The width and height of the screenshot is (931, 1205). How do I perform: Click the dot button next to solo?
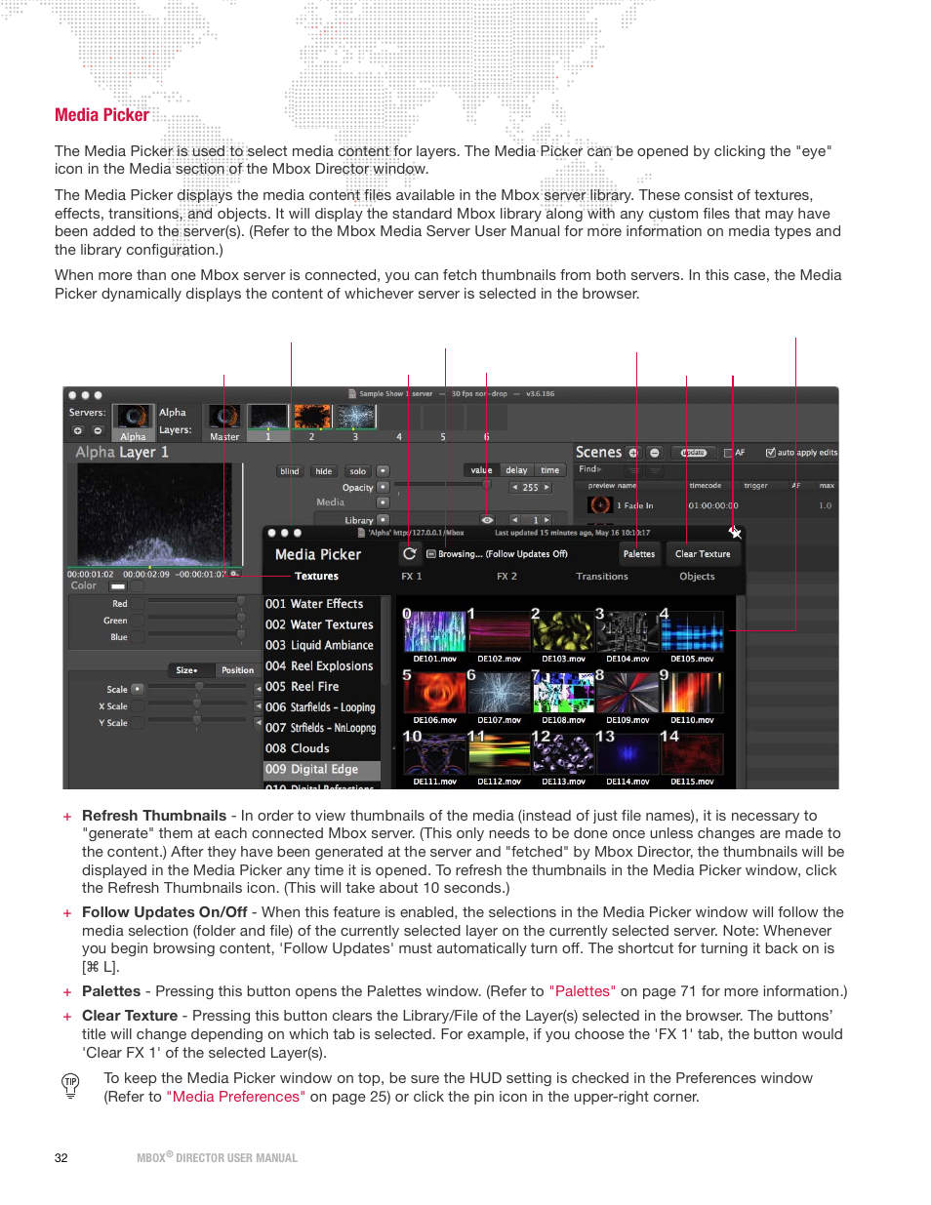point(383,470)
